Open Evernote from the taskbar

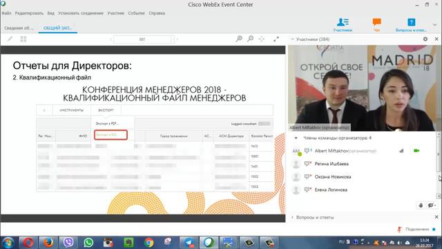(x=128, y=243)
